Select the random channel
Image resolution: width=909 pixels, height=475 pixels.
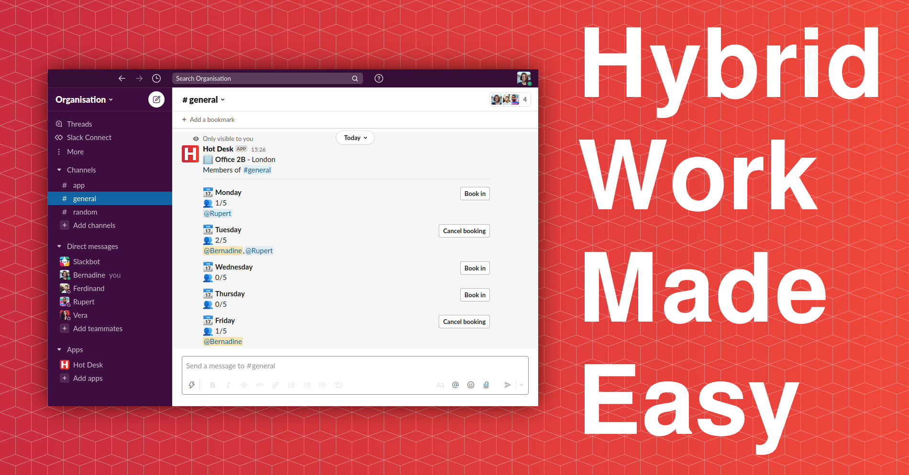85,212
